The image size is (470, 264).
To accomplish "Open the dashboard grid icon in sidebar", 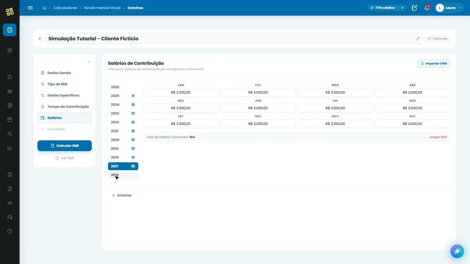I will [10, 50].
